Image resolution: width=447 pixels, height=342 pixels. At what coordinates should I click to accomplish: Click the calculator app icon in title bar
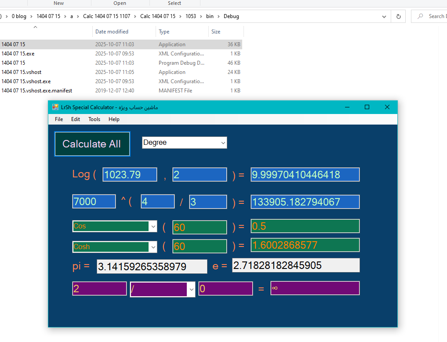tap(55, 107)
